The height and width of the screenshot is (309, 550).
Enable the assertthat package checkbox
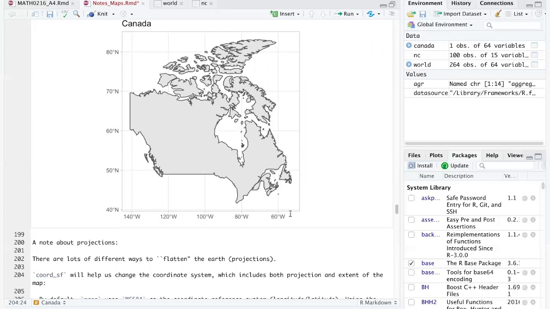coord(411,220)
